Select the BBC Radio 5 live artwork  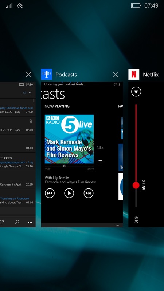69,139
